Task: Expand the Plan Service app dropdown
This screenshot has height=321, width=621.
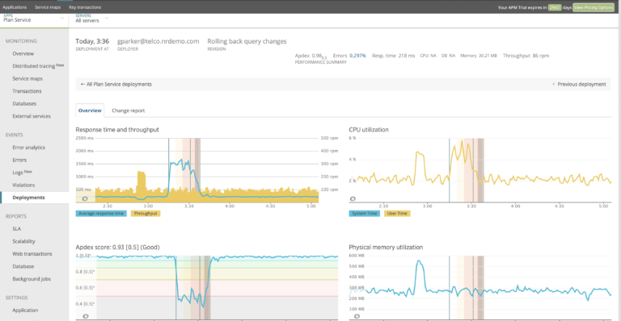Action: click(x=34, y=19)
